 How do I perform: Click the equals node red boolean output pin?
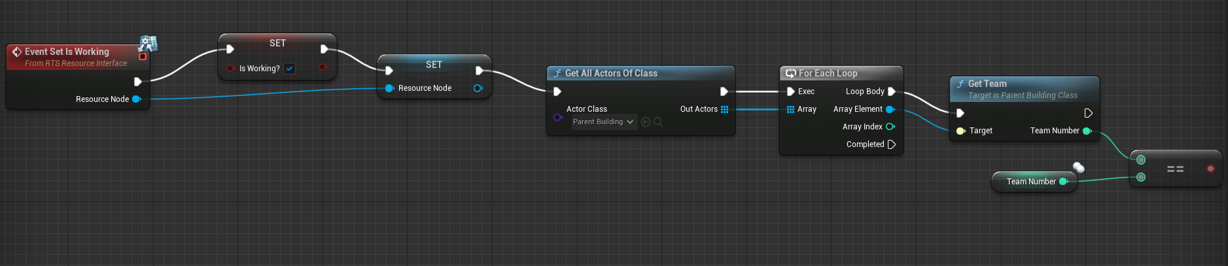click(1210, 169)
